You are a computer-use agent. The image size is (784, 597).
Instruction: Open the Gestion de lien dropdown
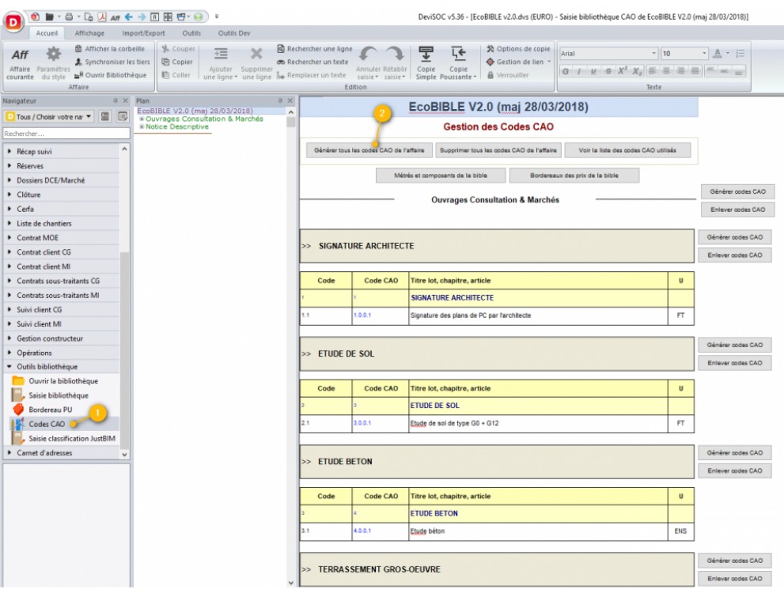[x=549, y=62]
